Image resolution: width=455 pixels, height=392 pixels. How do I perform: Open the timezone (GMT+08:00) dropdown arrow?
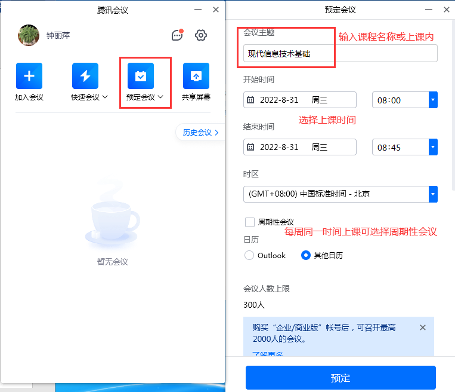click(433, 194)
